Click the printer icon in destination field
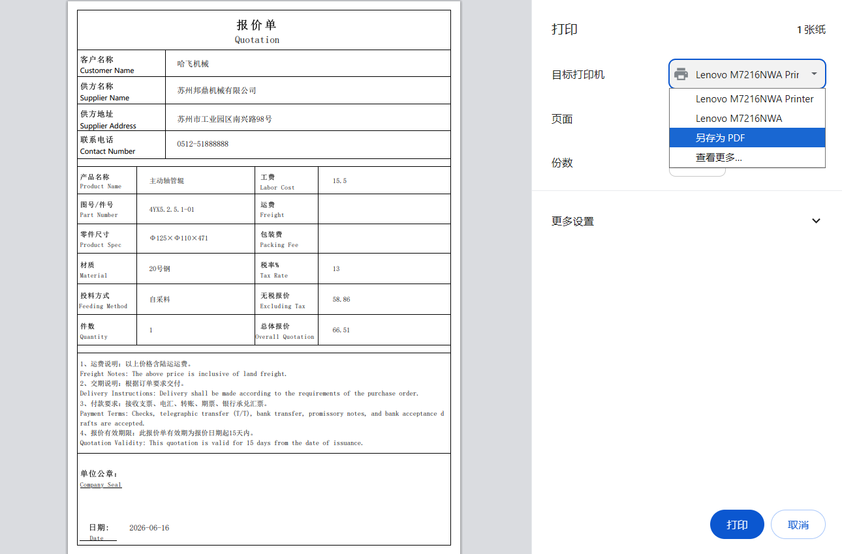842x554 pixels. pos(681,74)
